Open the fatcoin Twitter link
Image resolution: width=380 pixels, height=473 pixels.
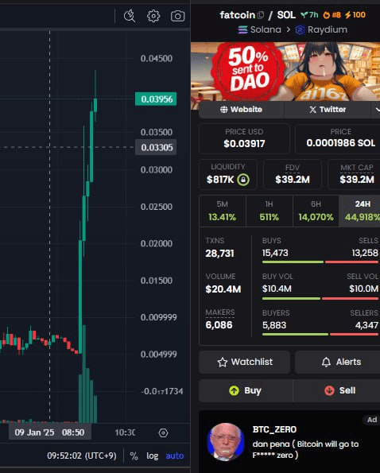(x=328, y=110)
